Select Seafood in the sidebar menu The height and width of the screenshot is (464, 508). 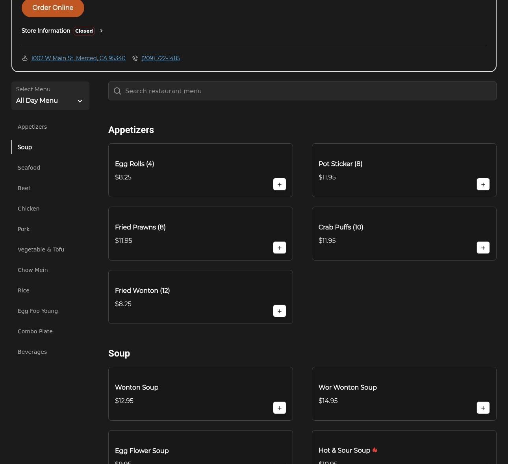(29, 168)
